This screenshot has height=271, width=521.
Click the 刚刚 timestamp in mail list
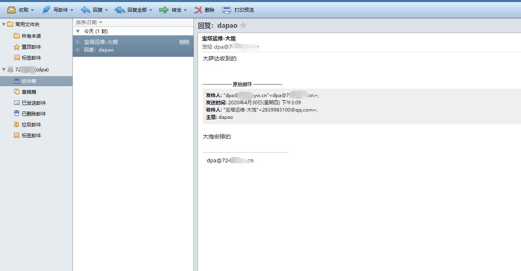pos(184,42)
